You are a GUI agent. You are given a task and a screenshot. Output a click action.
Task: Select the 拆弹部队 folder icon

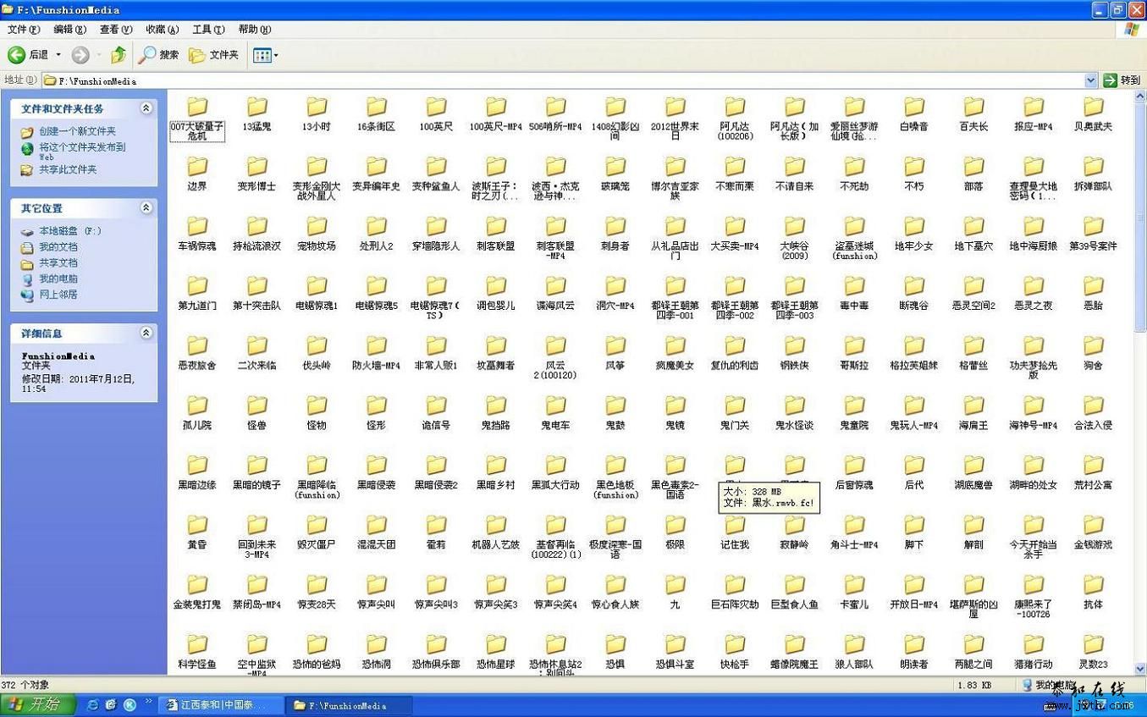click(x=1093, y=166)
